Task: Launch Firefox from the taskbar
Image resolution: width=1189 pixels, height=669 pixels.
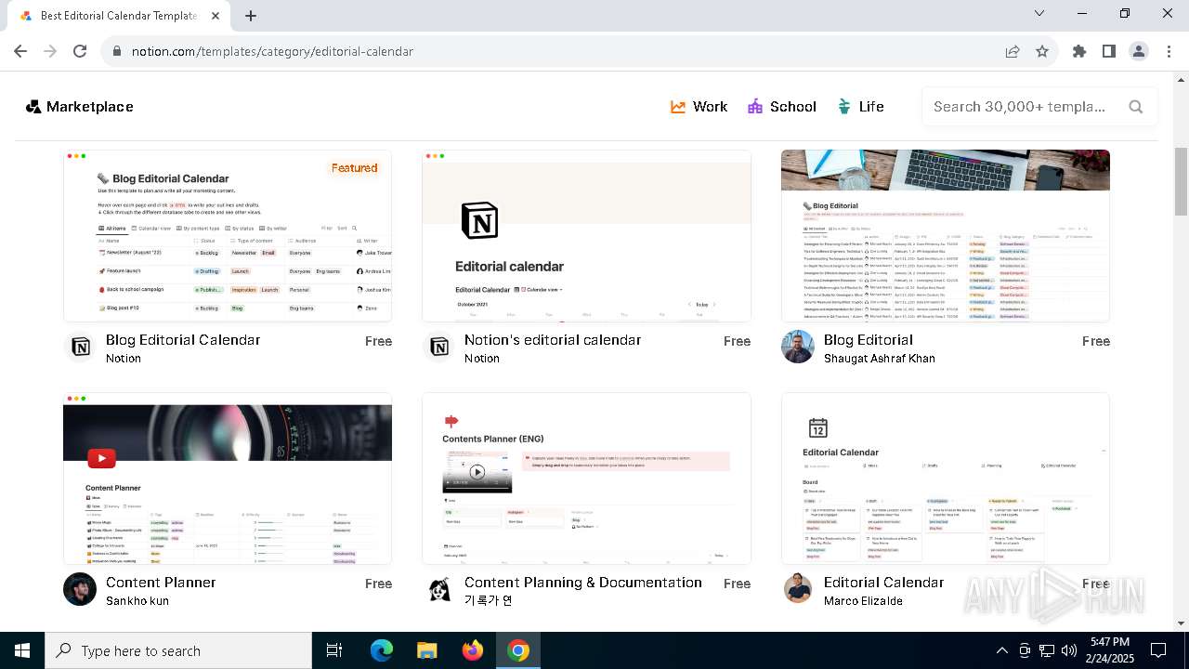Action: [473, 650]
